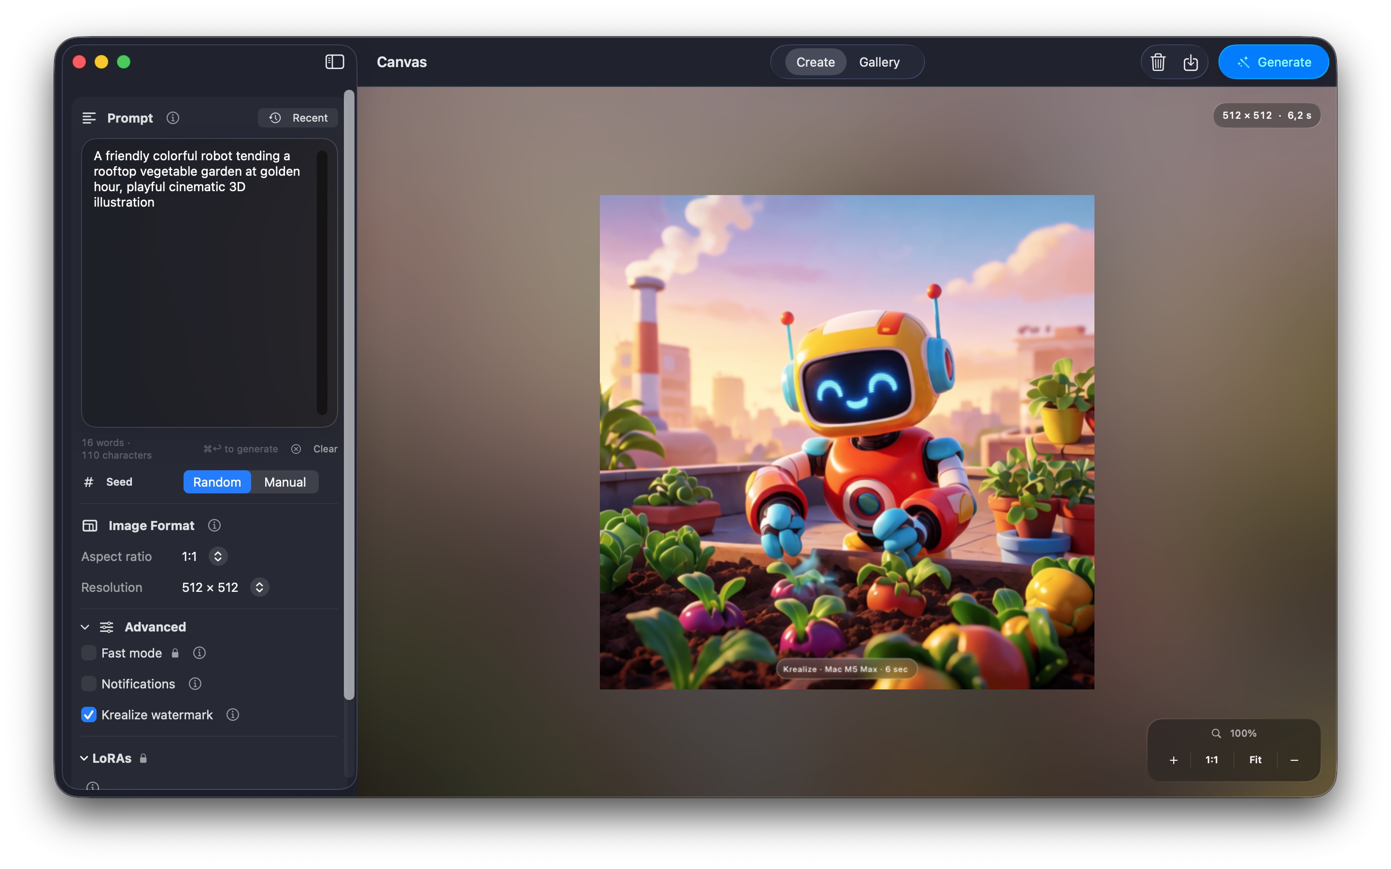
Task: Open the Prompt info icon
Action: coord(173,118)
